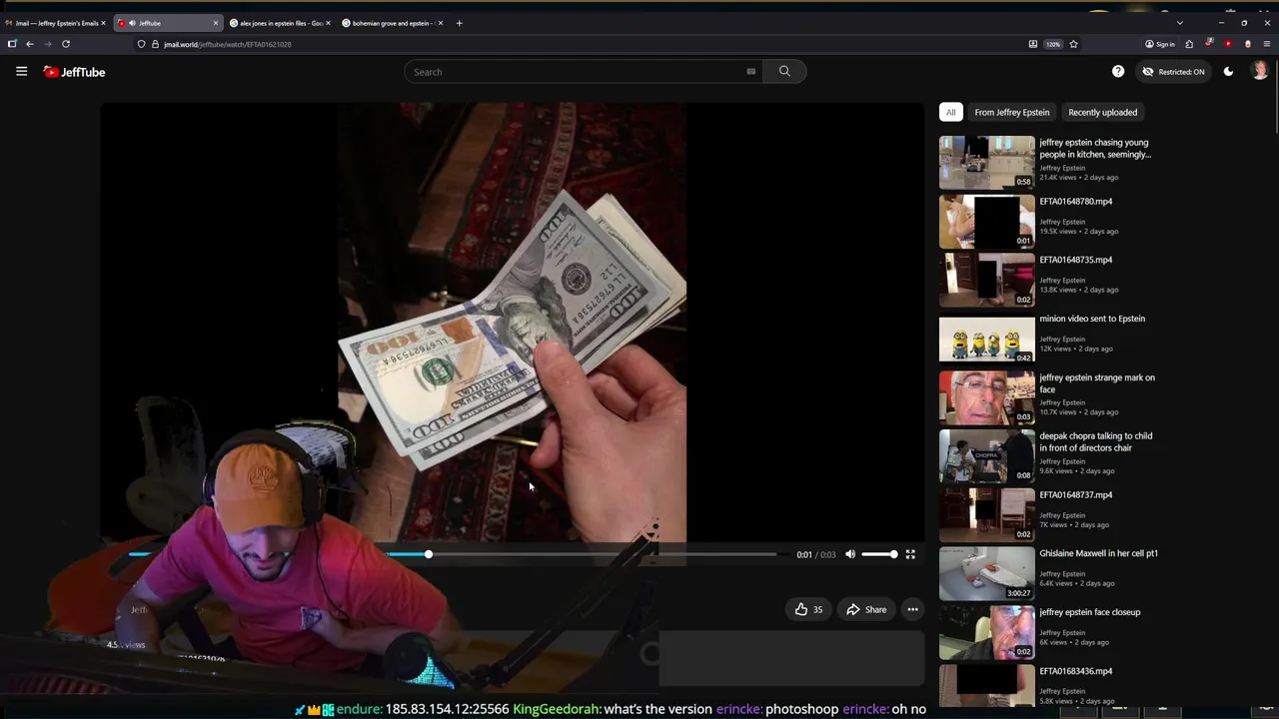
Task: Close the Jefftube tab
Action: (x=215, y=23)
